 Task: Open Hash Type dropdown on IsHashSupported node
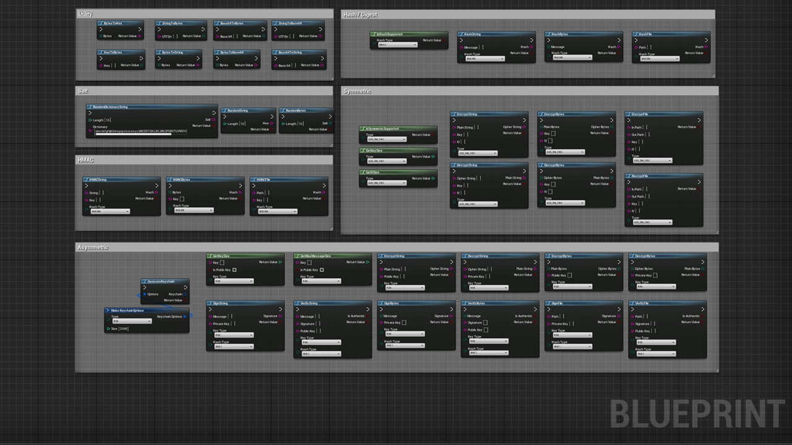click(x=397, y=45)
